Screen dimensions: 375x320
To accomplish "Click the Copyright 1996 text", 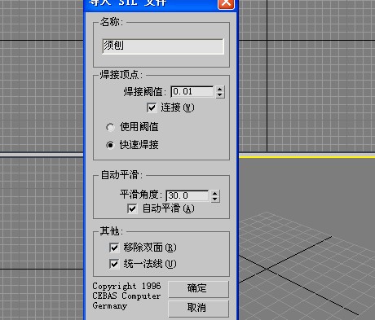I will tap(126, 286).
